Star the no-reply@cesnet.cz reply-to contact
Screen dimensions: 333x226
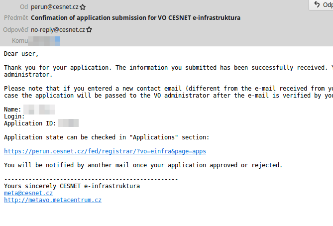89,29
